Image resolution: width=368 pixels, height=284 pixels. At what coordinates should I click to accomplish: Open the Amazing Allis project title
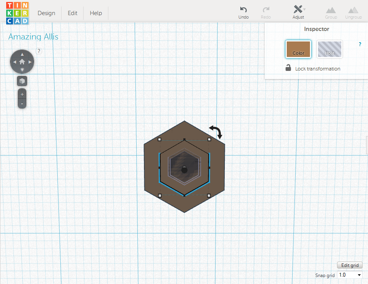click(x=33, y=37)
